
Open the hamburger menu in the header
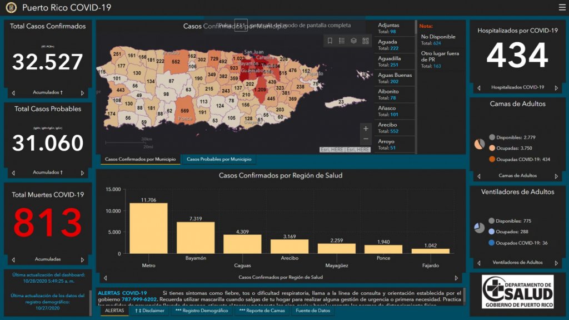[562, 8]
